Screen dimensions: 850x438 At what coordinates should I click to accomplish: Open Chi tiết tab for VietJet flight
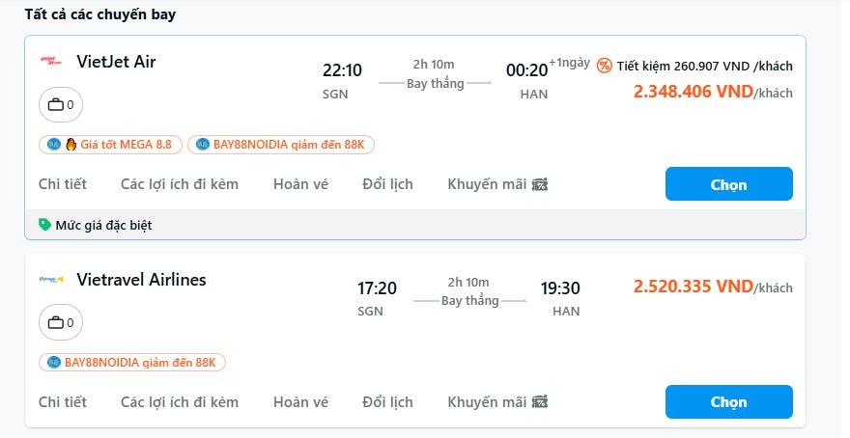pyautogui.click(x=63, y=184)
